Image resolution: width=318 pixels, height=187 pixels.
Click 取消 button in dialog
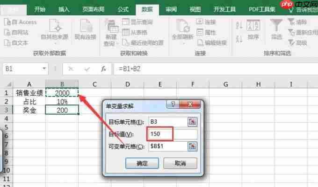point(180,163)
